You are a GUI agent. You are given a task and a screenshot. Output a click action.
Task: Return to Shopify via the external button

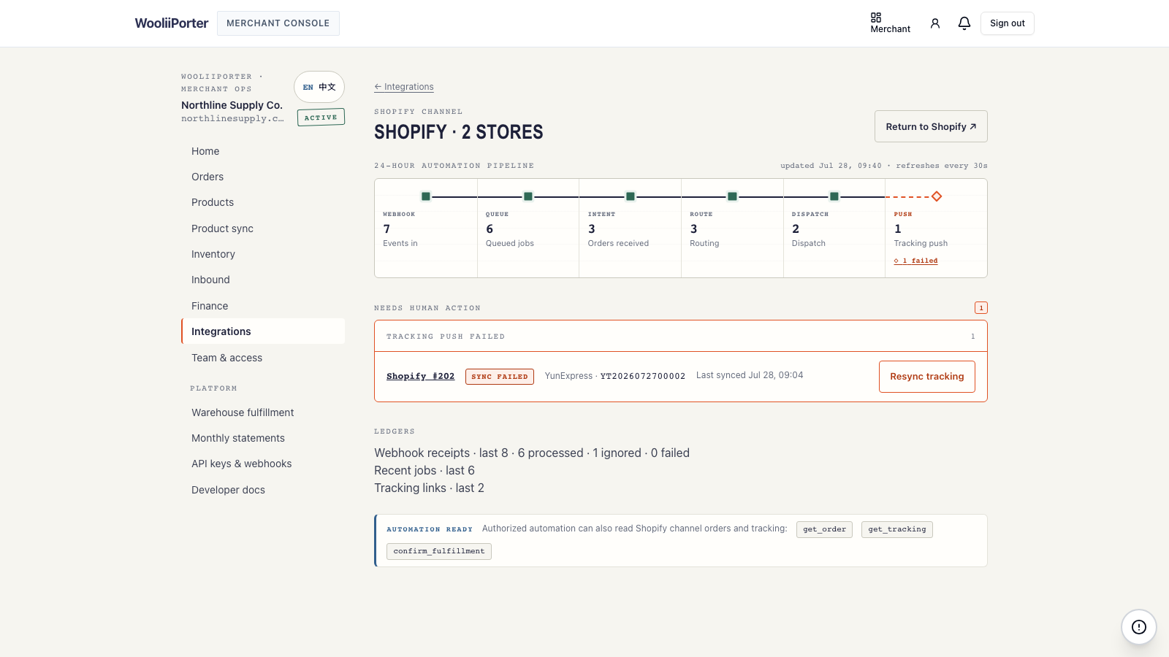[931, 126]
